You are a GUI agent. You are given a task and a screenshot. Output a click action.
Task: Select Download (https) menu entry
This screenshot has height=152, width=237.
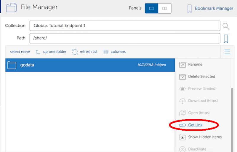pyautogui.click(x=203, y=101)
